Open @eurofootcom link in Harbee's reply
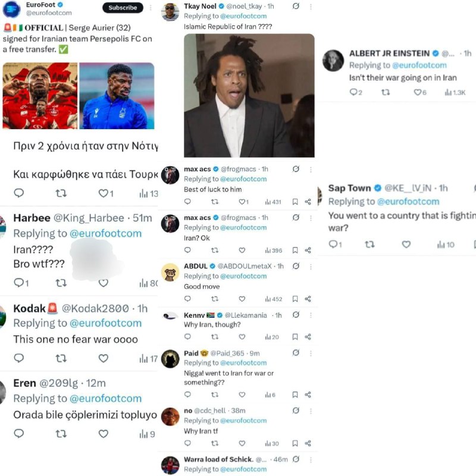 point(106,233)
